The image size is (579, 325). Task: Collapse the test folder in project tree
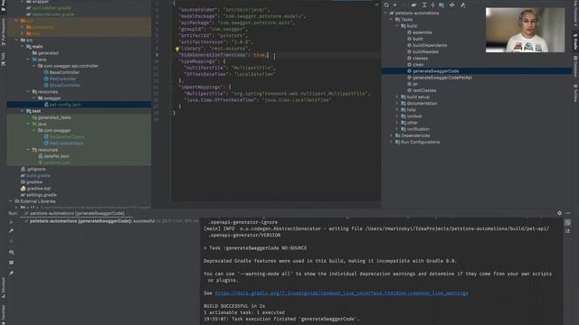coord(23,111)
